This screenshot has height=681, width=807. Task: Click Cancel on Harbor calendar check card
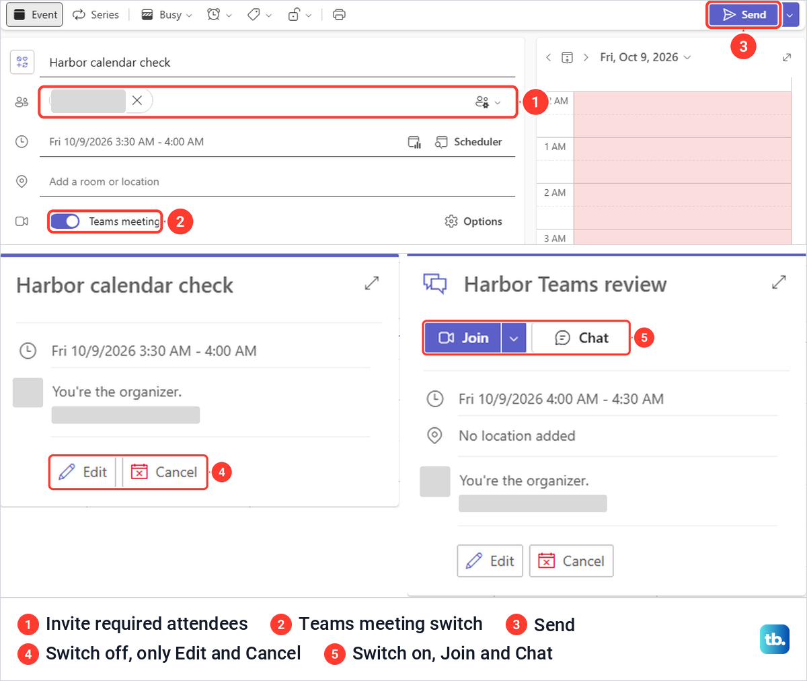click(x=164, y=472)
